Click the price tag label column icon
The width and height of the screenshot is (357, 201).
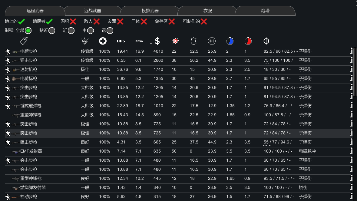[24, 41]
